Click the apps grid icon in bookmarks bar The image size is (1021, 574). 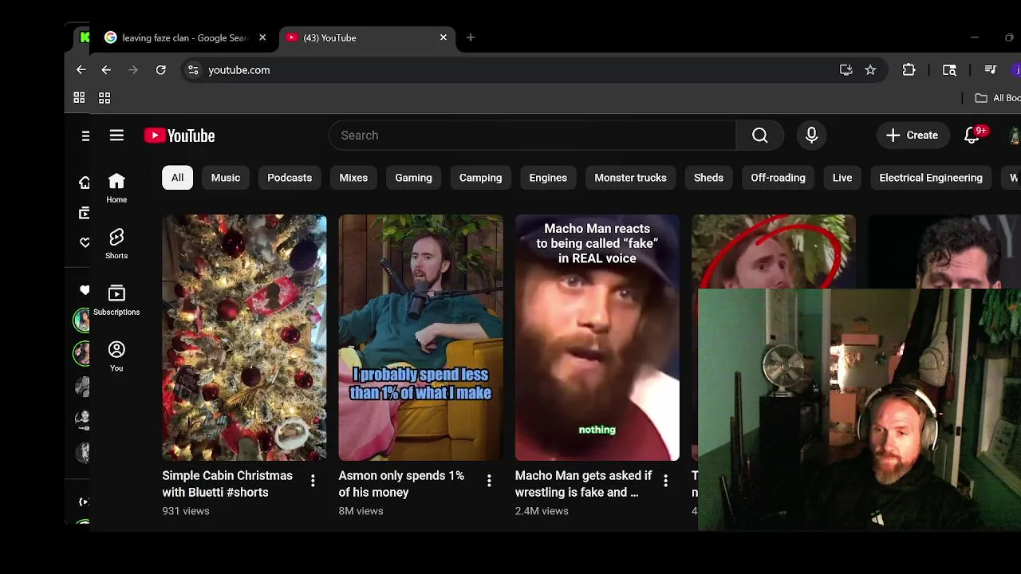pos(79,98)
